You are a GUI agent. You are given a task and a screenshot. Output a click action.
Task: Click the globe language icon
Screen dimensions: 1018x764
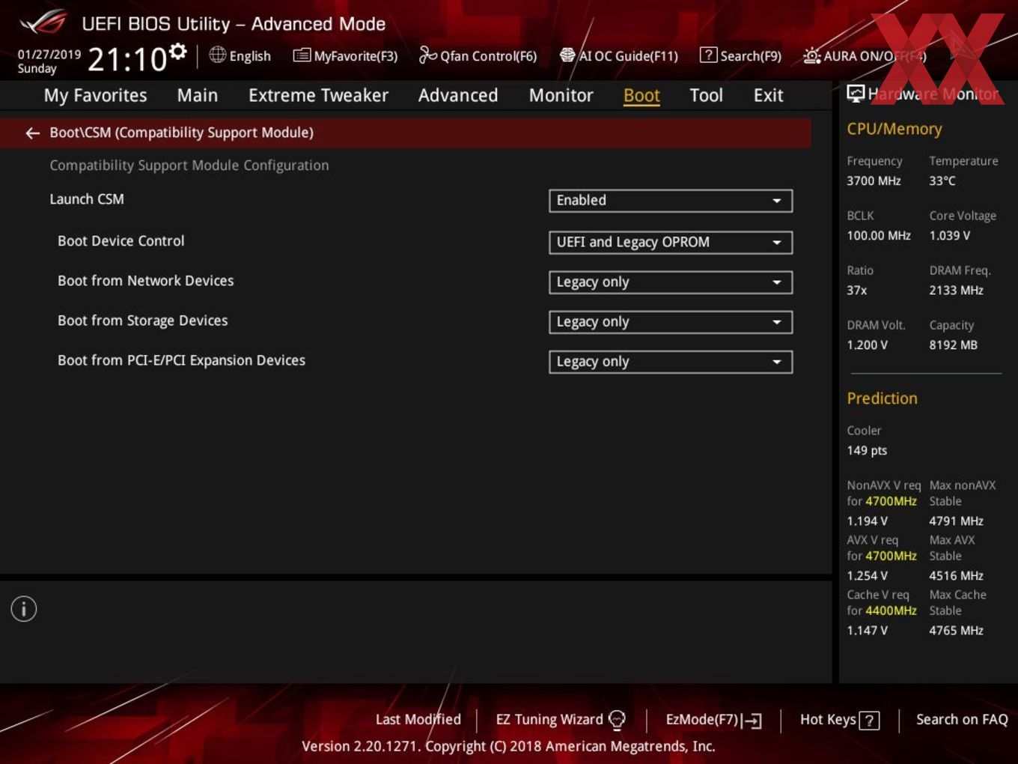pos(217,55)
